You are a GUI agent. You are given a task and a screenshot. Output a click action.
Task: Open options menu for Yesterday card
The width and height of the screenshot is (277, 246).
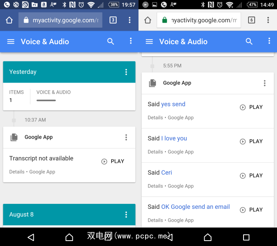[x=126, y=72]
